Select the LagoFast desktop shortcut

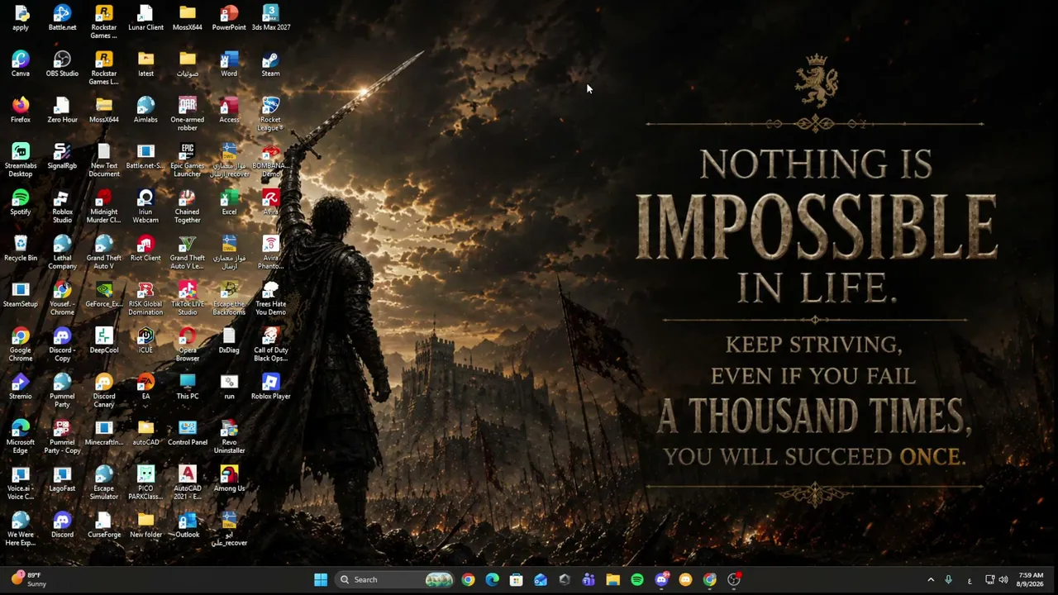click(62, 480)
